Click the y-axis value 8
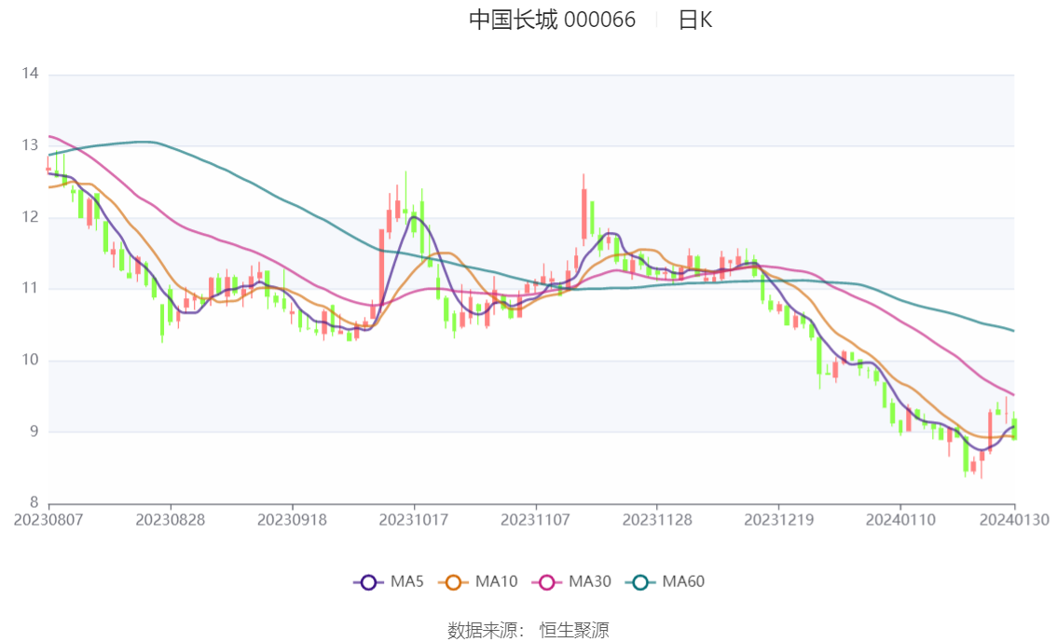This screenshot has height=642, width=1057. pyautogui.click(x=34, y=502)
